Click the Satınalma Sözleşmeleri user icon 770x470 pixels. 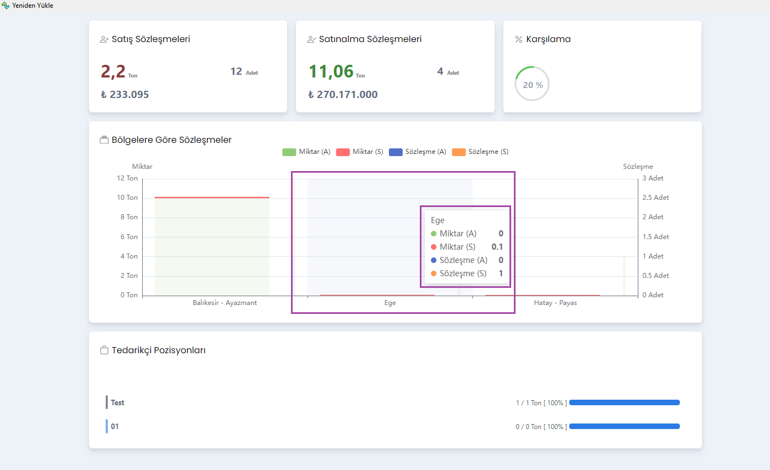tap(311, 39)
